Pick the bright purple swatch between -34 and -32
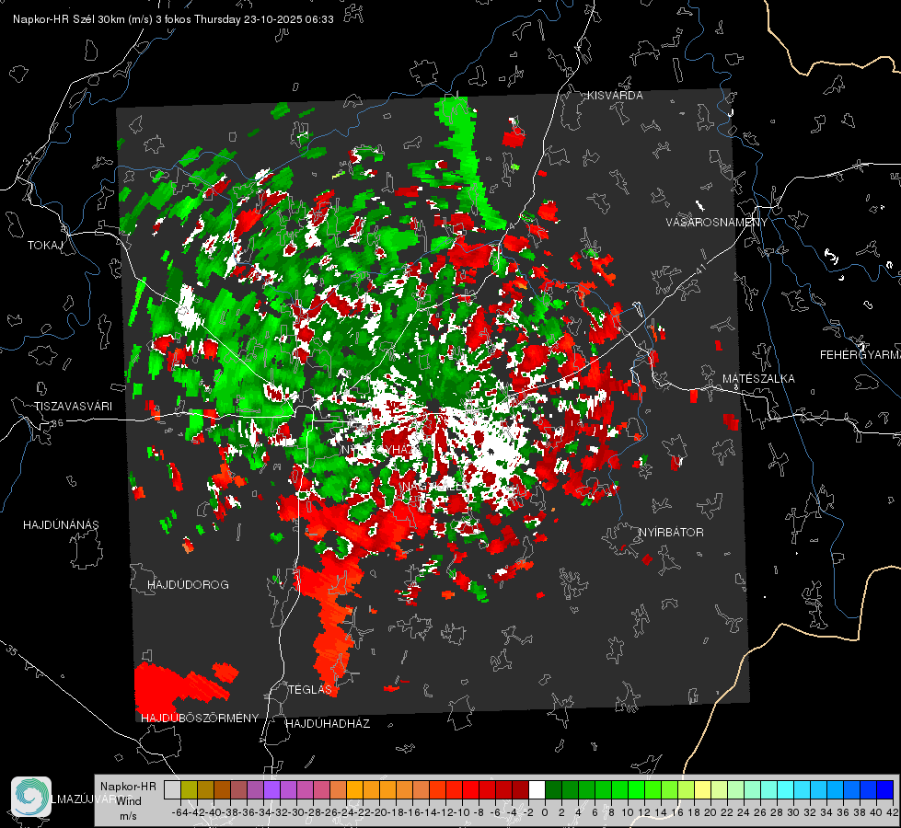The height and width of the screenshot is (828, 901). click(x=271, y=790)
